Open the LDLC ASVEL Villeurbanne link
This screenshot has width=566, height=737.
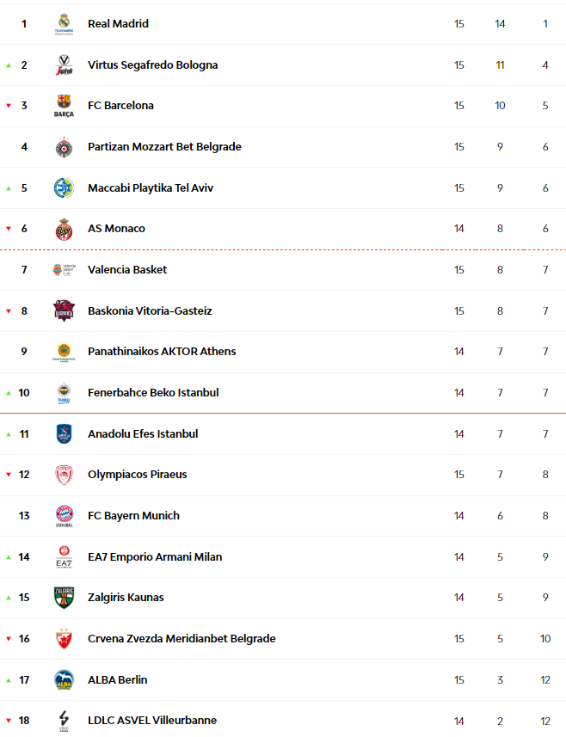point(152,721)
